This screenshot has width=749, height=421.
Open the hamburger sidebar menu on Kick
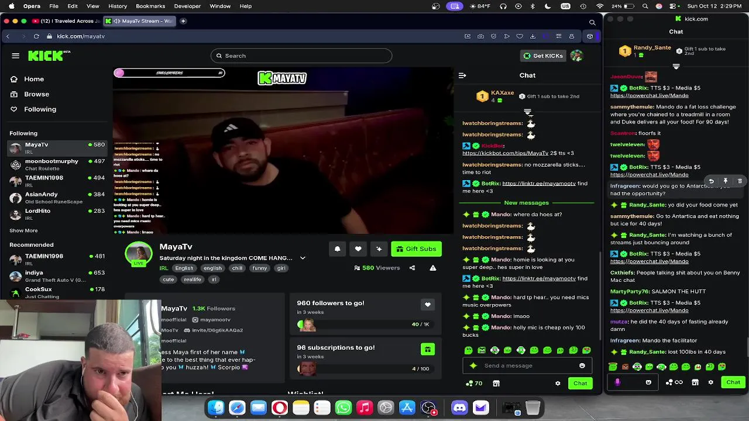point(16,56)
